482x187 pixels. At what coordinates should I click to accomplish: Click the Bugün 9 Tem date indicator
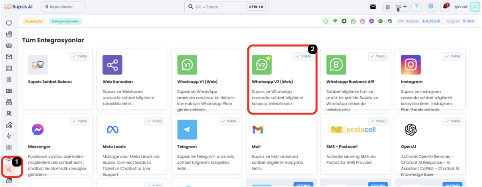[462, 21]
